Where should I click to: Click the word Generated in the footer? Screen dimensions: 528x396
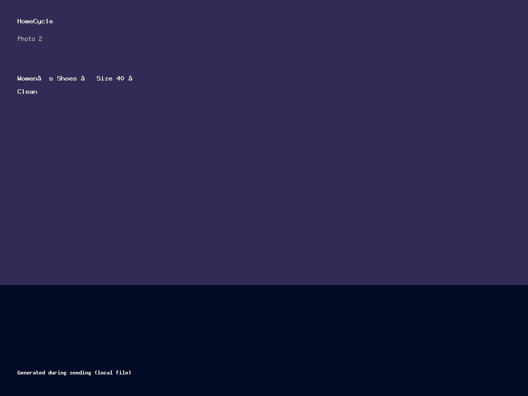(x=31, y=373)
